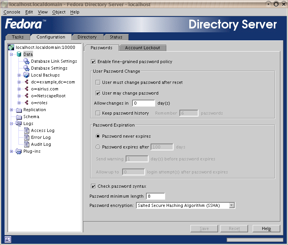Image resolution: width=288 pixels, height=245 pixels.
Task: Expand the Replication node
Action: [12, 110]
